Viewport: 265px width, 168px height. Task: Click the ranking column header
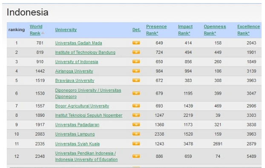click(17, 30)
